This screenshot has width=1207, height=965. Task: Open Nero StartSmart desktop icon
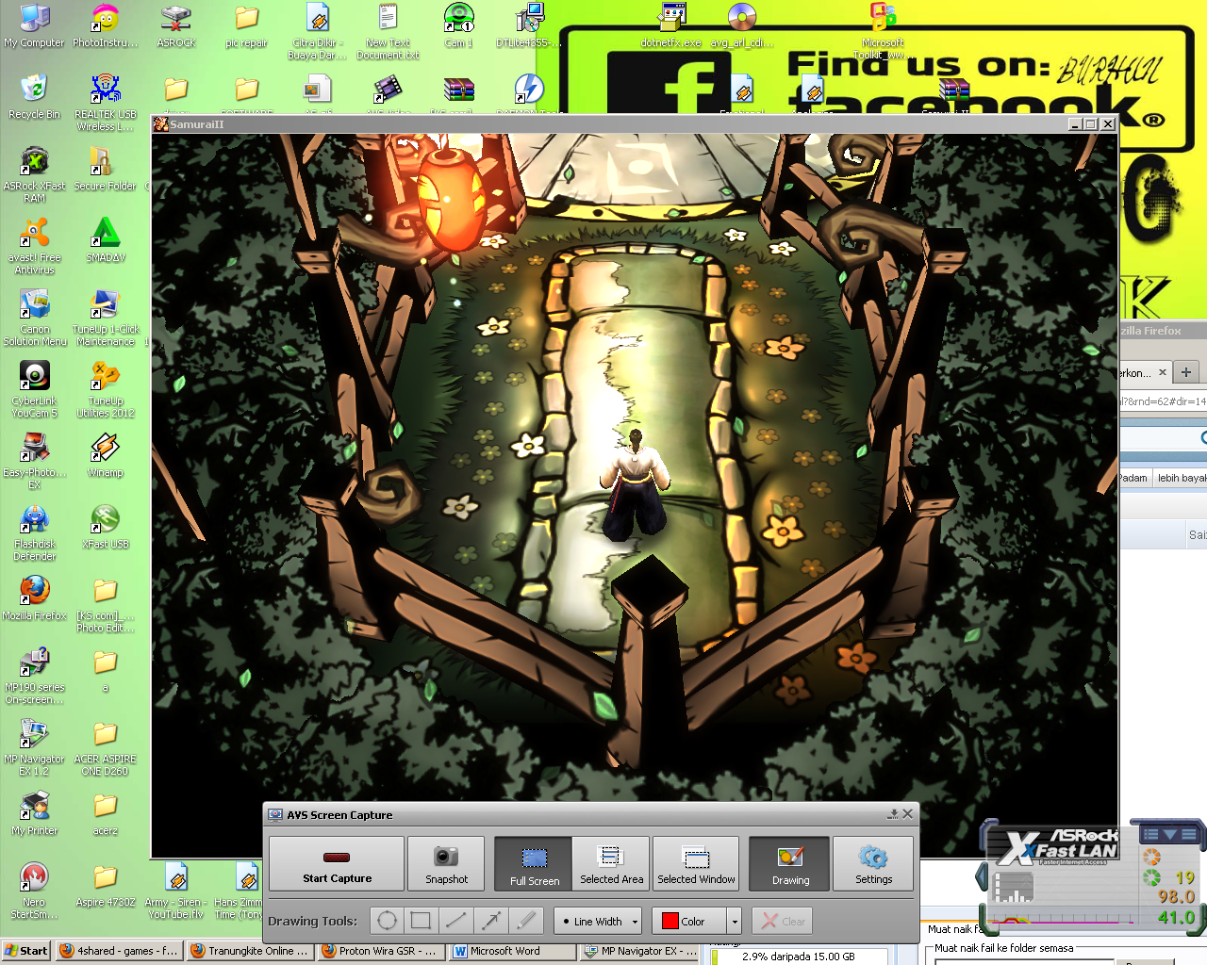[x=35, y=891]
